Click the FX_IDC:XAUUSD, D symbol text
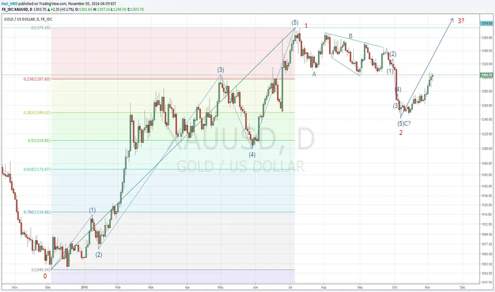The image size is (495, 292). tap(16, 10)
